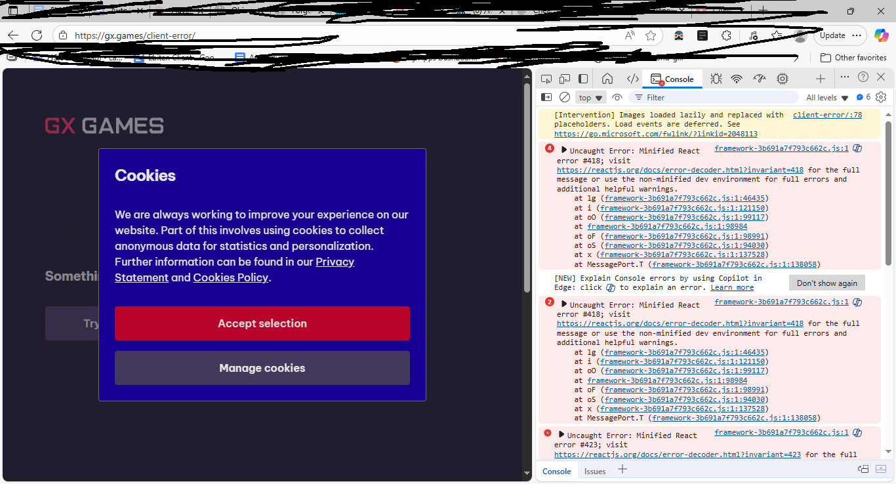Image resolution: width=896 pixels, height=484 pixels.
Task: Open the DevTools Welcome home tab
Action: point(607,79)
